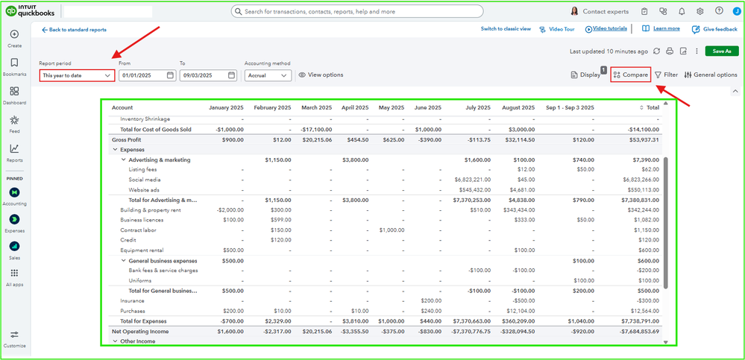Open the Accounting method Accrual dropdown
The image size is (745, 360).
[267, 75]
